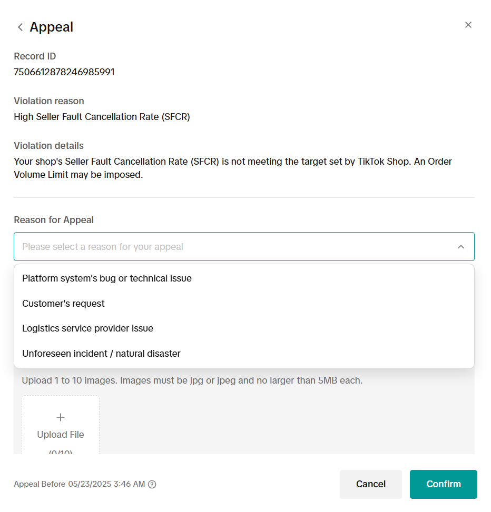The image size is (491, 512).
Task: Click the image upload requirements hint
Action: tap(192, 380)
